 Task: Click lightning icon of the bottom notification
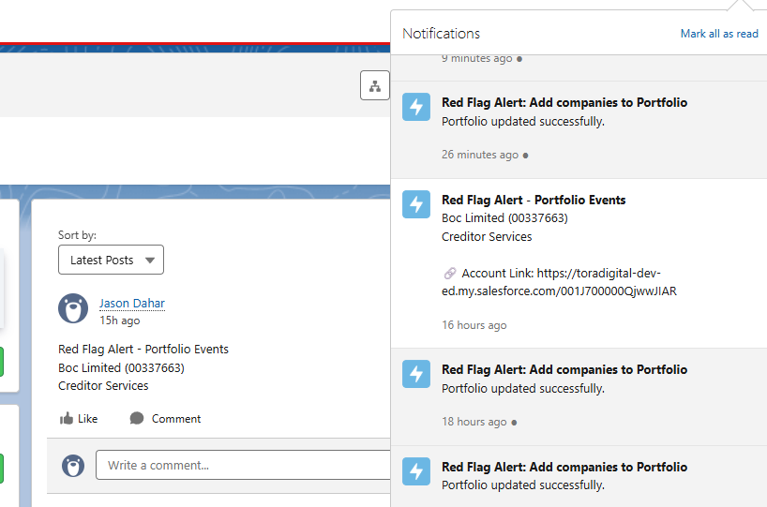pos(416,471)
